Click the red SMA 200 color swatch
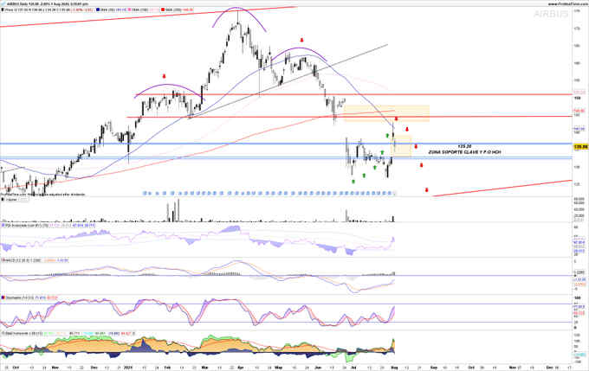The height and width of the screenshot is (371, 589). click(x=162, y=10)
